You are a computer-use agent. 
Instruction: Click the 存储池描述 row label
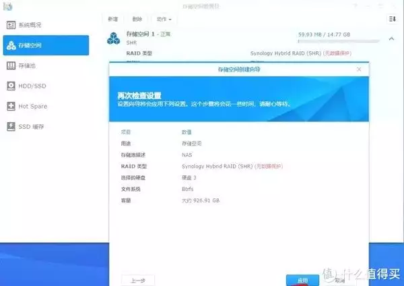point(133,155)
